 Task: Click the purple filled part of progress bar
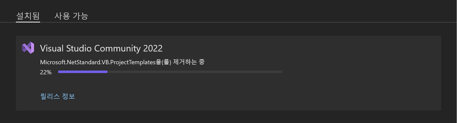83,72
